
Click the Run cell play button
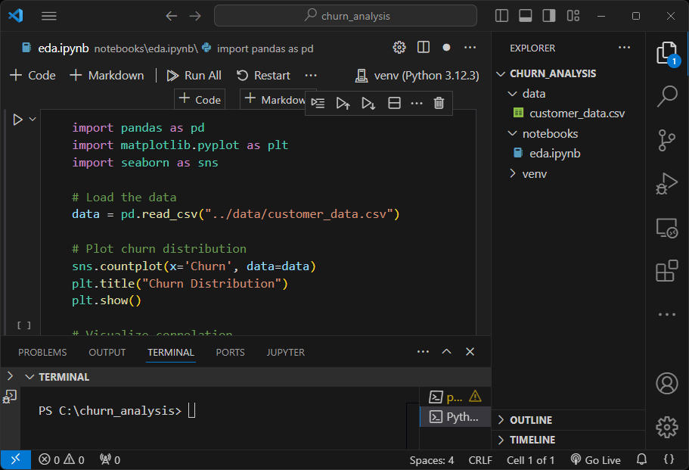pyautogui.click(x=18, y=120)
